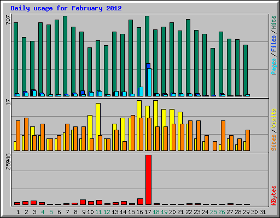280x218 pixels.
Task: Click the orange sites bar for day 2
Action: point(26,134)
